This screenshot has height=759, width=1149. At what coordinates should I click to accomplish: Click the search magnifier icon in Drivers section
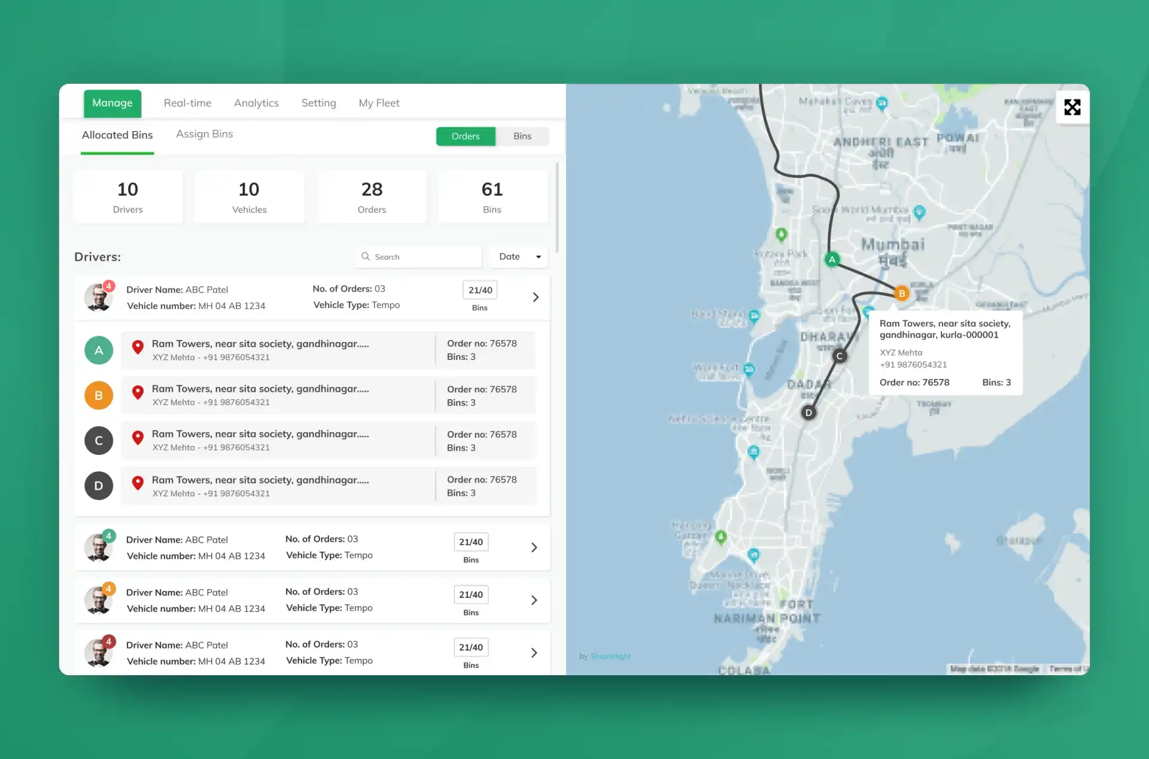(364, 256)
